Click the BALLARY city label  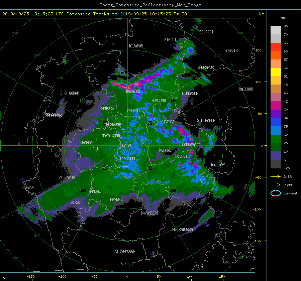(218, 165)
